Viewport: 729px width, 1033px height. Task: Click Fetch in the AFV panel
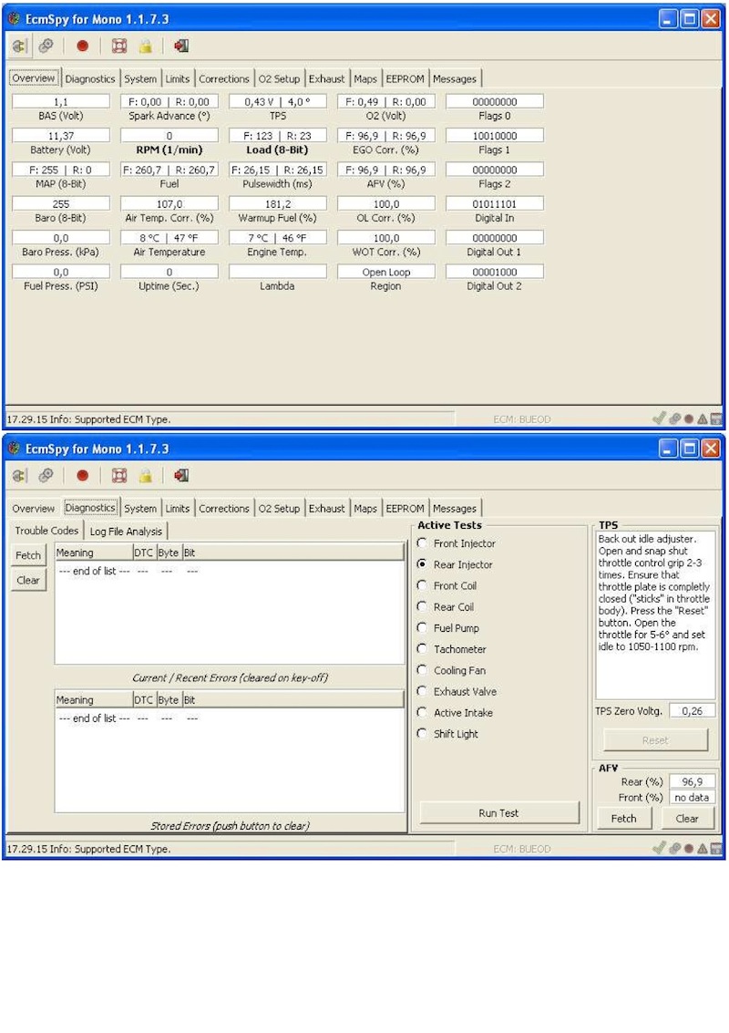tap(623, 818)
